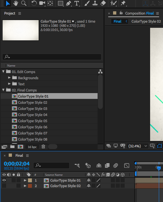
Task: Select the Clone Stamp tool
Action: [95, 3]
